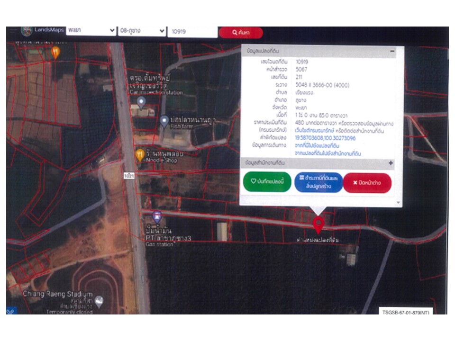Click the title deed number field containing 10919
This screenshot has width=455, height=341.
tap(192, 32)
